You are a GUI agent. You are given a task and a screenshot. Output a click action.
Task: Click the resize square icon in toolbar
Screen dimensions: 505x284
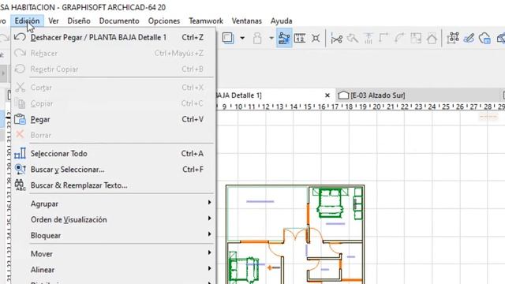[416, 39]
